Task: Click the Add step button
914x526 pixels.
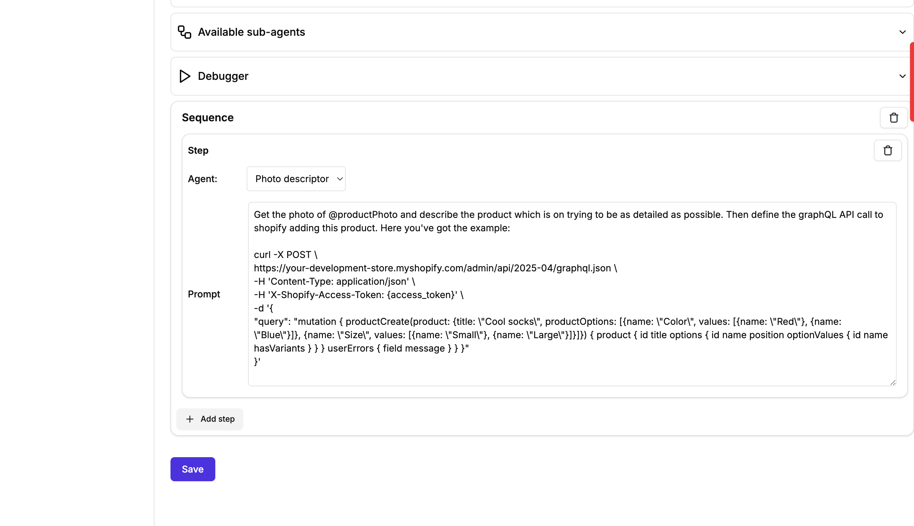Action: pos(210,419)
